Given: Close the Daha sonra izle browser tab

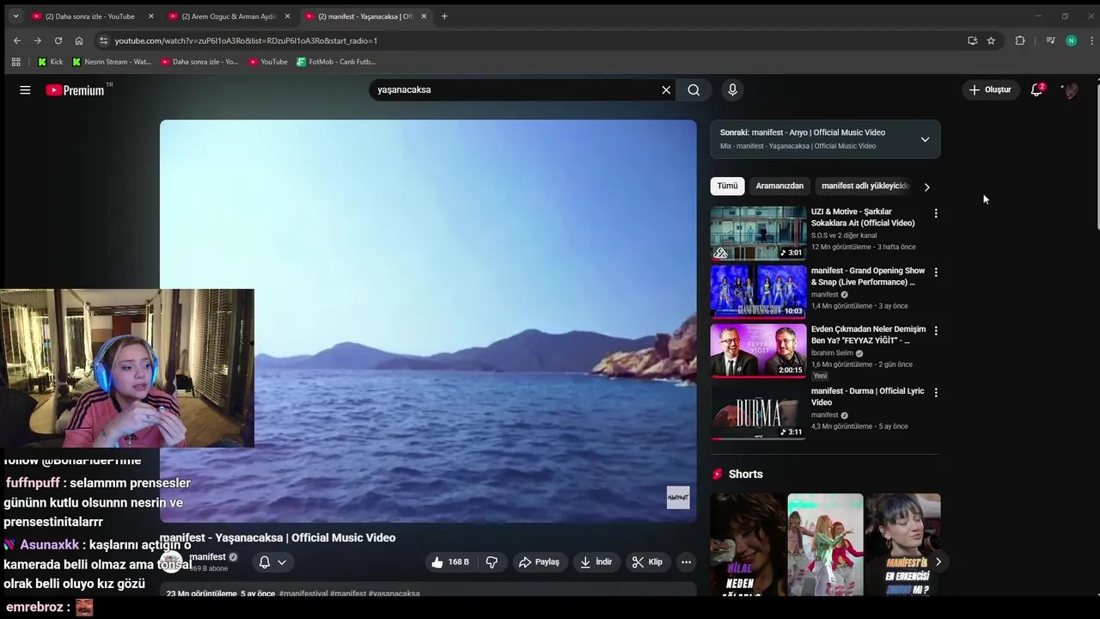Looking at the screenshot, I should pos(151,16).
